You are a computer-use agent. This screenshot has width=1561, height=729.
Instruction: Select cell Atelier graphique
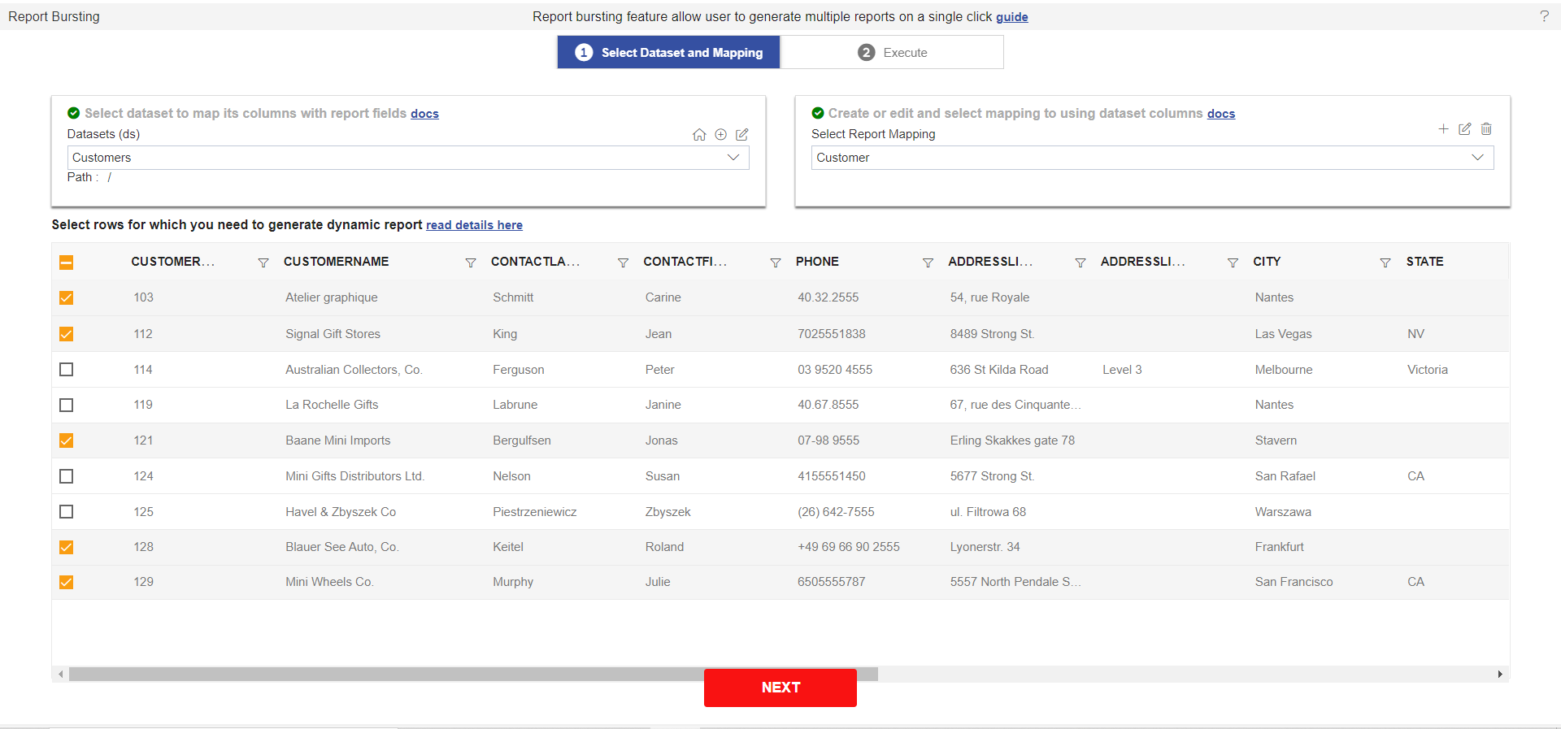tap(332, 297)
